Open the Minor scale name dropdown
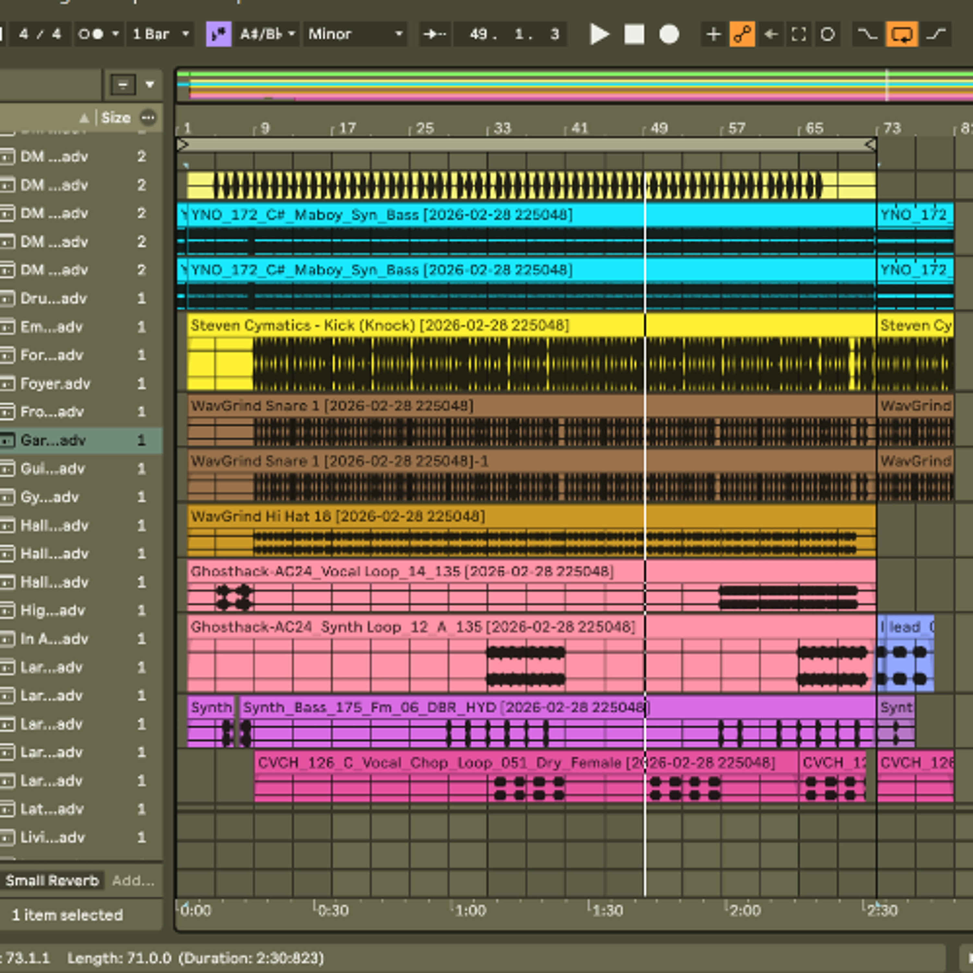Screen dimensions: 973x973 click(355, 34)
